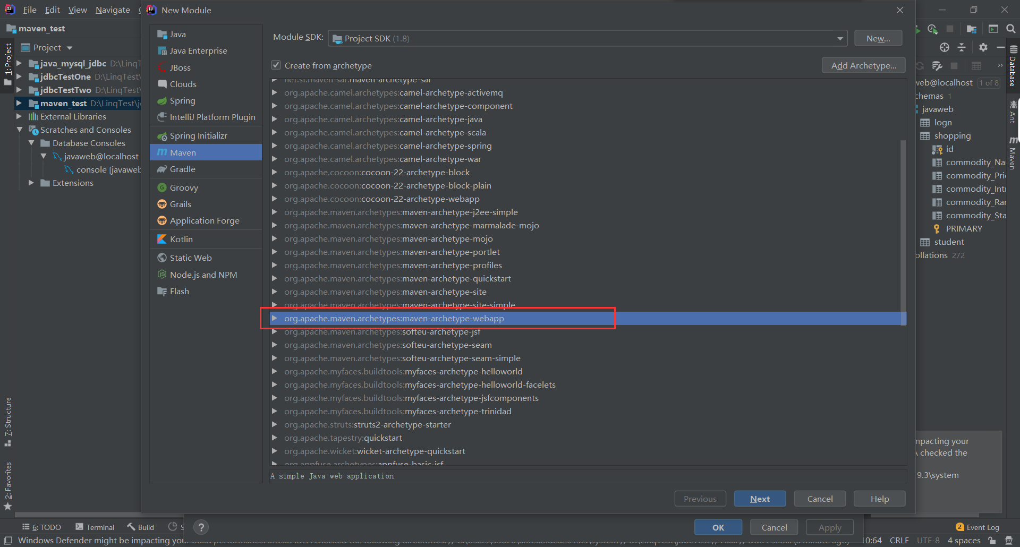Open the TODO tool window tab
1020x547 pixels.
pyautogui.click(x=41, y=527)
